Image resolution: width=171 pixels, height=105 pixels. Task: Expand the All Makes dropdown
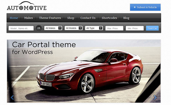pyautogui.click(x=53, y=28)
